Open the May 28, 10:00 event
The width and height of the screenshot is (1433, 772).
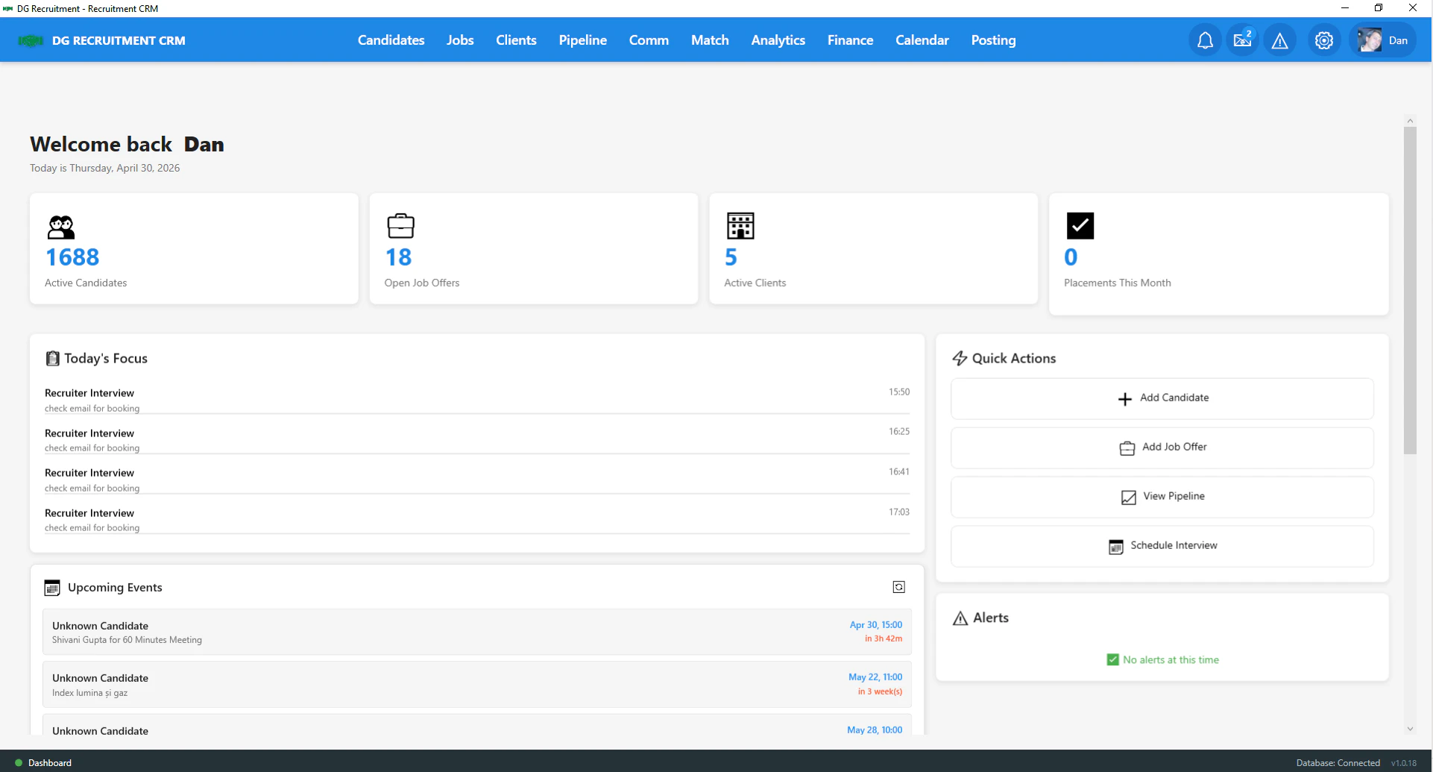tap(477, 725)
